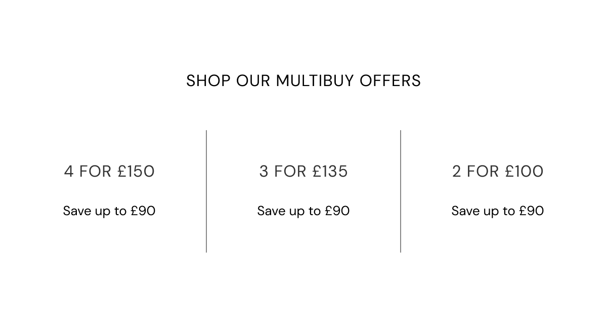Click the £150 price text
607x323 pixels.
click(x=136, y=171)
